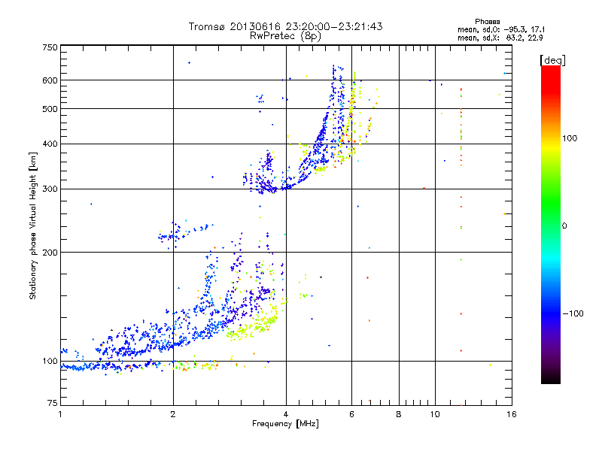This screenshot has width=602, height=451.
Task: Click the plot title 'Tromsø 20130616 23:20:00-23:21:43'
Action: tap(285, 26)
